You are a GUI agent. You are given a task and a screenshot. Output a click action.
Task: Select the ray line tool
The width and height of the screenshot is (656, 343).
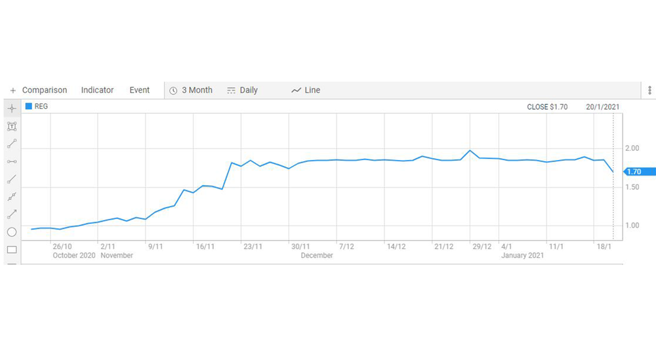click(x=12, y=179)
